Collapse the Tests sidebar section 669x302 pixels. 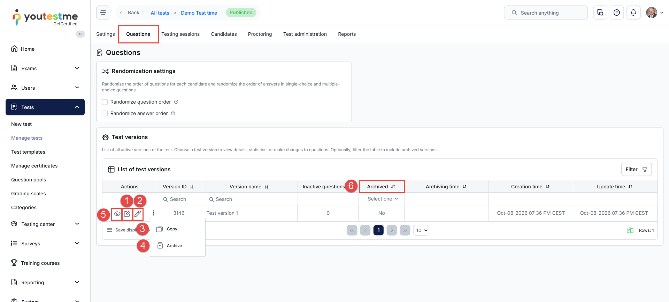tap(45, 107)
